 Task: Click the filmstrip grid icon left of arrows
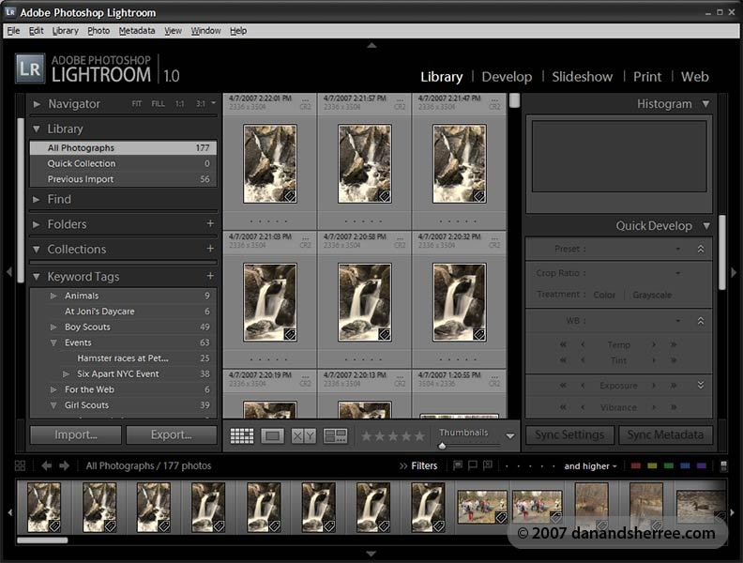coord(21,465)
